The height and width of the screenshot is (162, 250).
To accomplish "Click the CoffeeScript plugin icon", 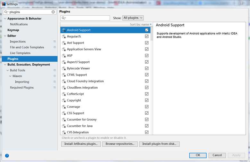I will tap(64, 94).
